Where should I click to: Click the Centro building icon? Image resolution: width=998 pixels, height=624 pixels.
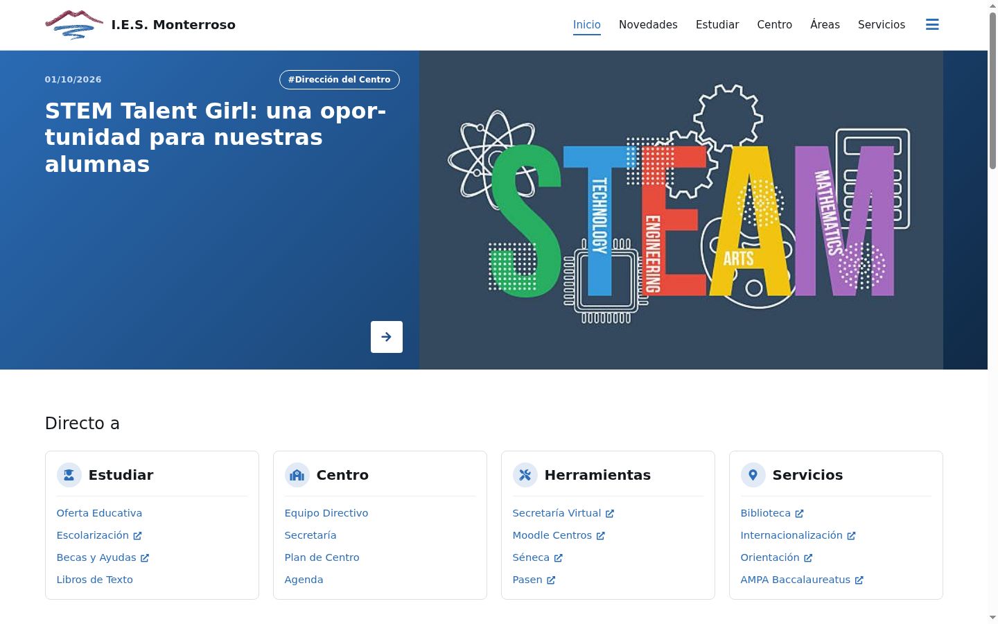297,475
